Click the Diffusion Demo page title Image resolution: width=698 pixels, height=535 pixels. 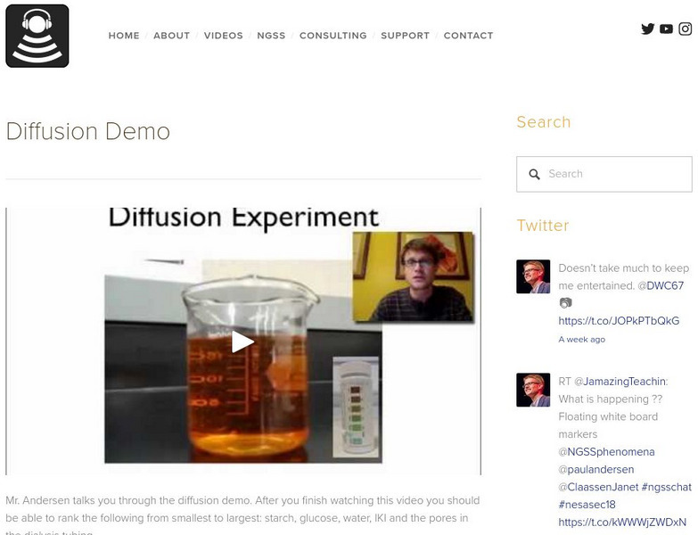(x=87, y=132)
